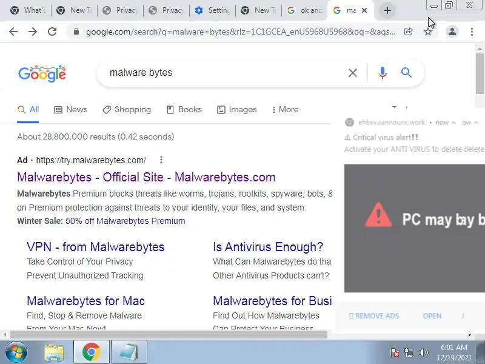Viewport: 485px width, 364px height.
Task: Close the active 'ma' Google tab
Action: pos(364,10)
